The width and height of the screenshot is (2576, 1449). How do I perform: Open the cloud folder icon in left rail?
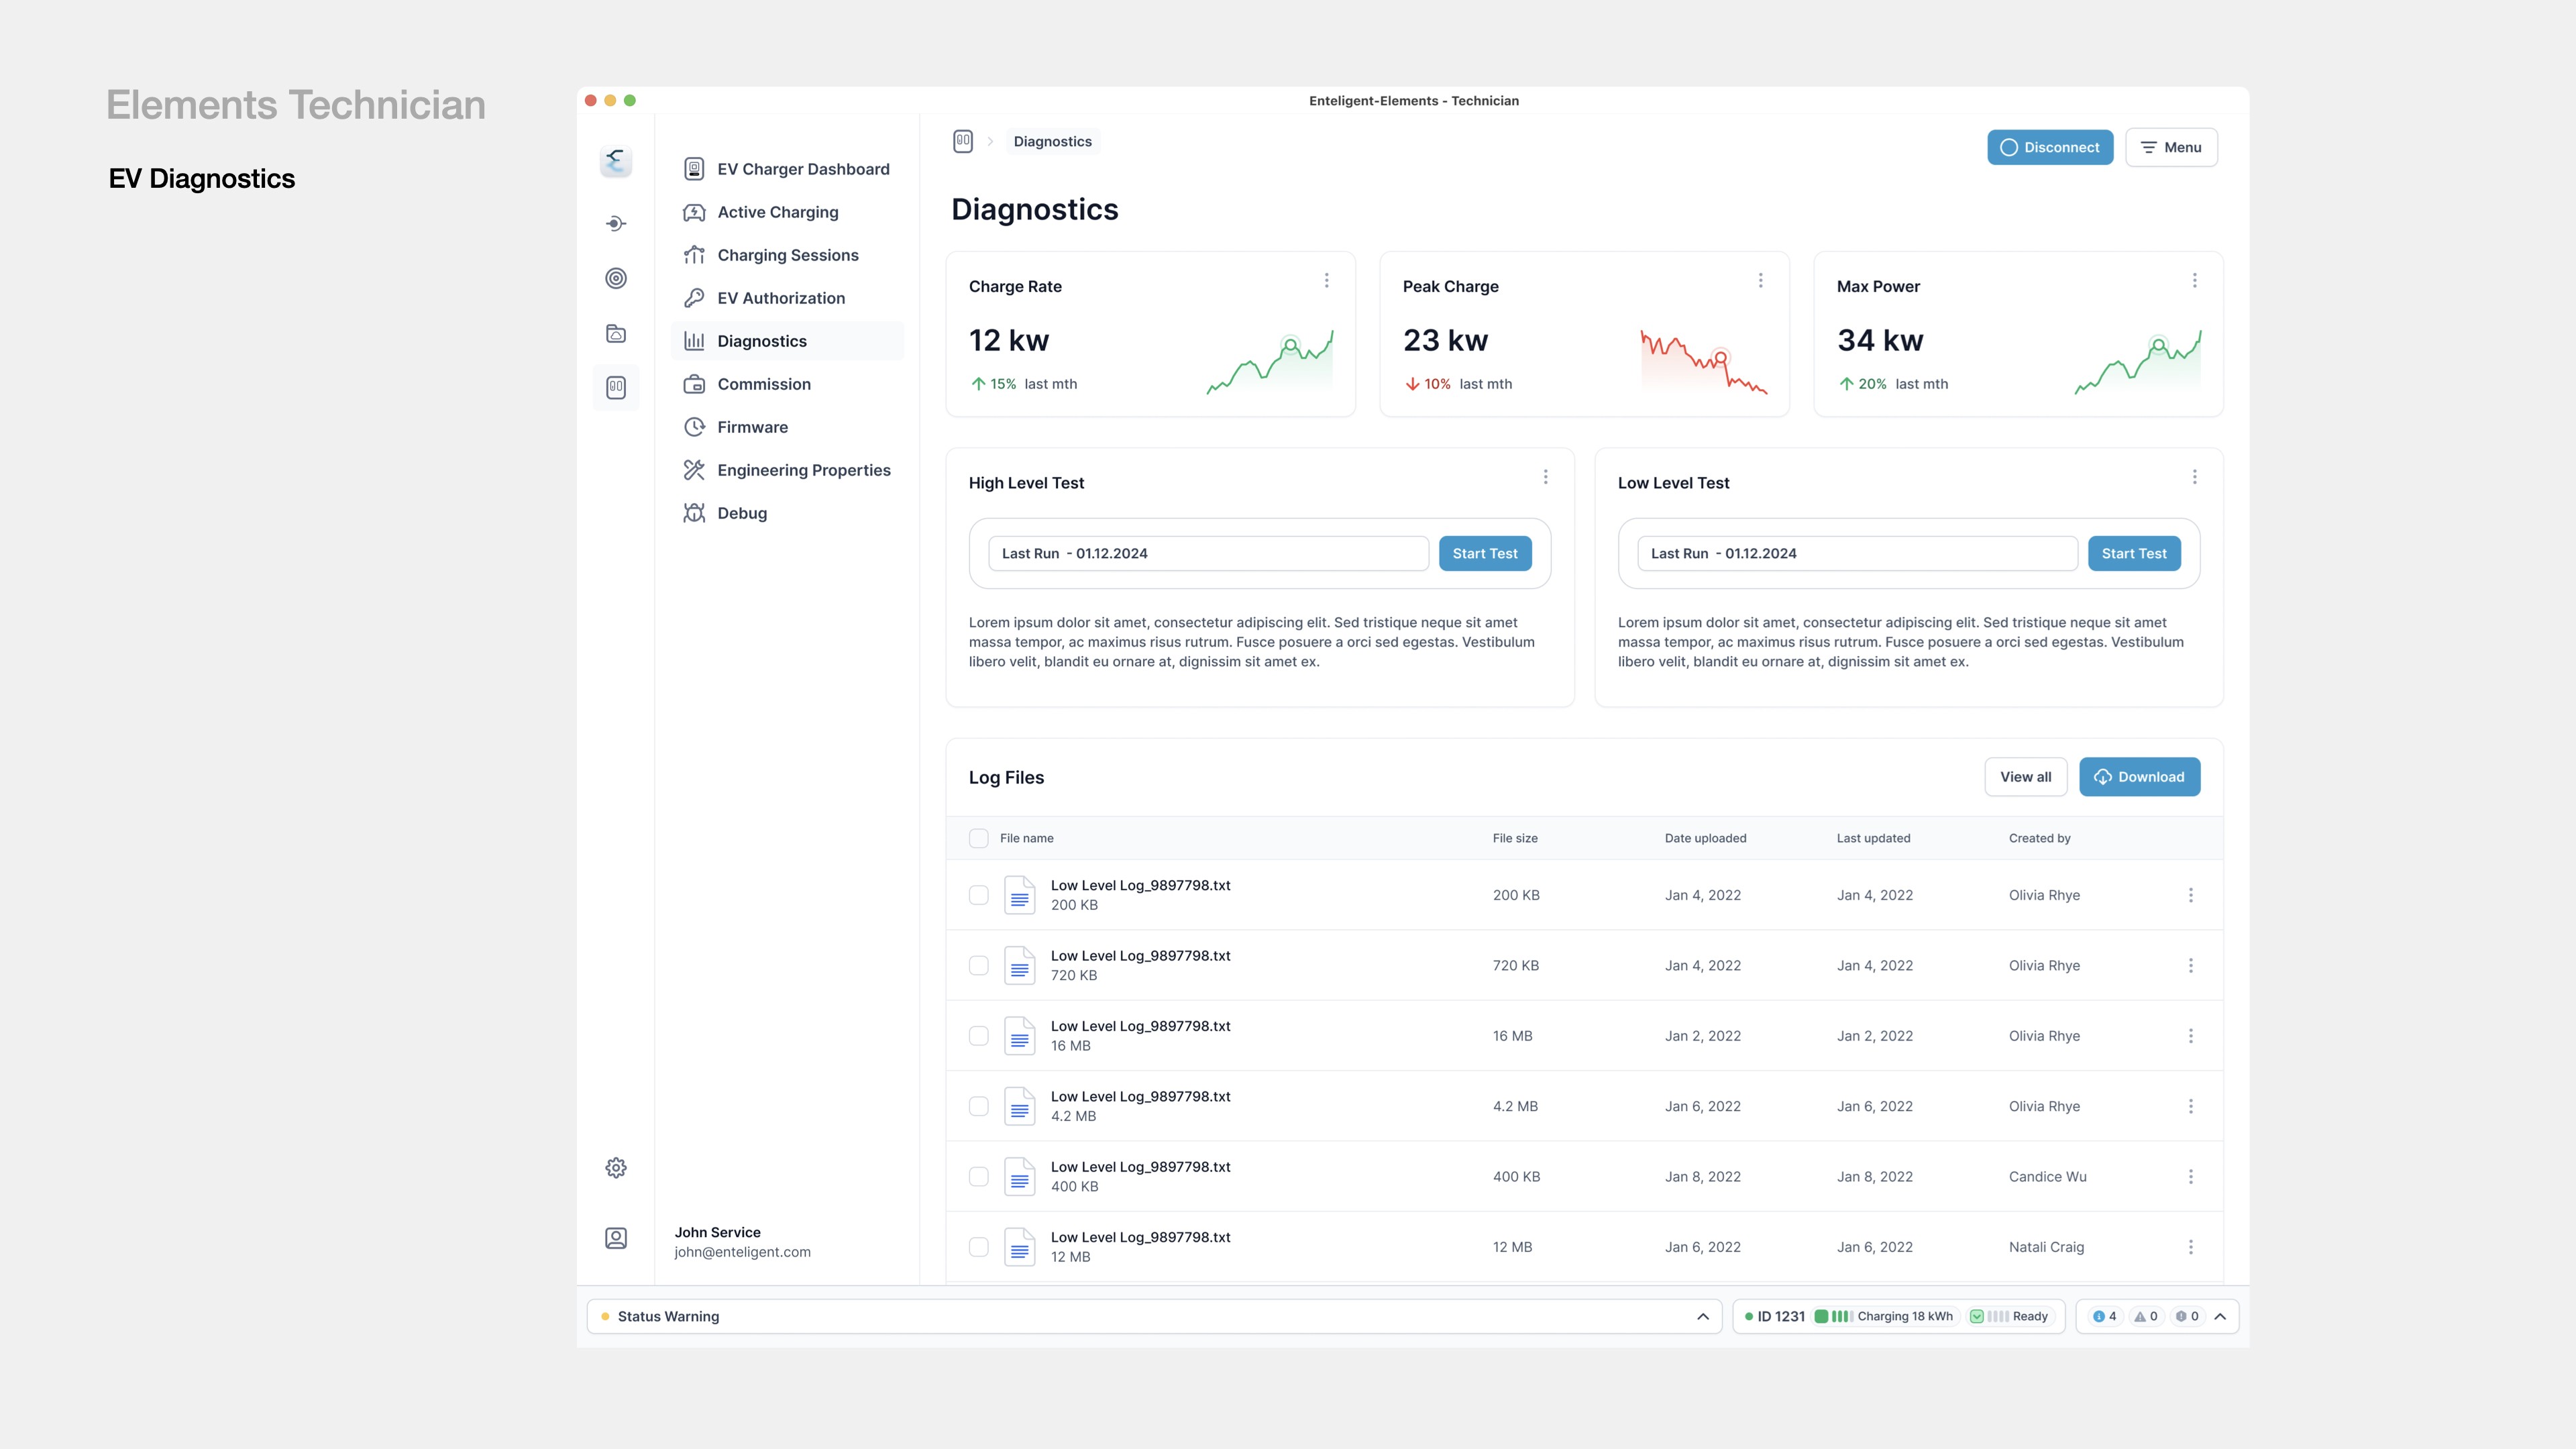(x=616, y=333)
